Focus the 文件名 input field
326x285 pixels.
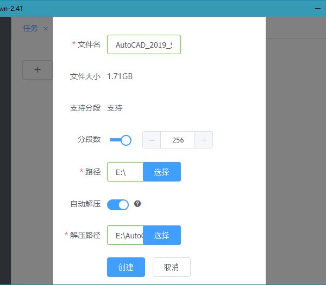pyautogui.click(x=144, y=45)
